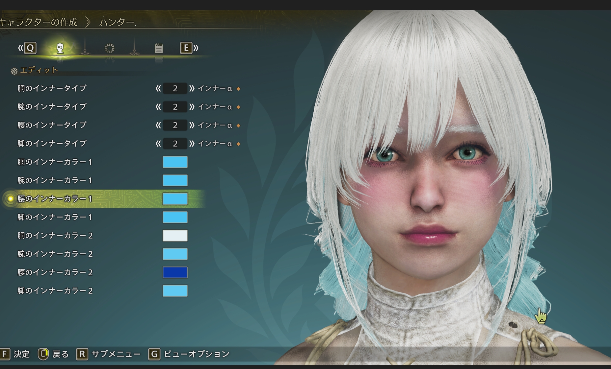Image resolution: width=611 pixels, height=369 pixels.
Task: Click the 戻る back mouse icon
Action: (x=43, y=354)
